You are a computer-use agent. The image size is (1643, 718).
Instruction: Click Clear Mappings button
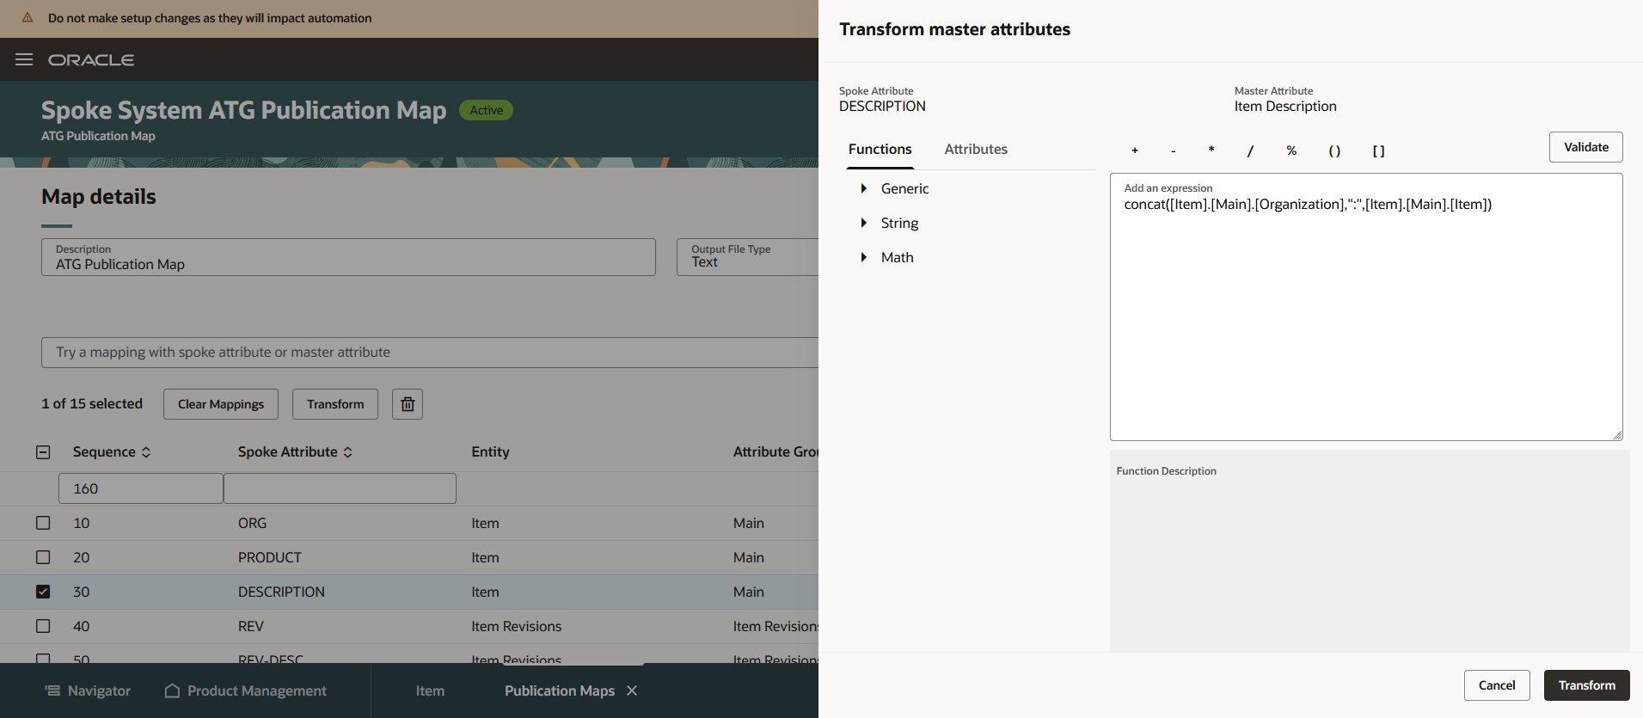pos(221,404)
